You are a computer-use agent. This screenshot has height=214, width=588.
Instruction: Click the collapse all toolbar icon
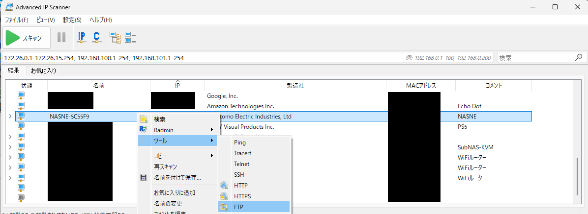click(130, 37)
